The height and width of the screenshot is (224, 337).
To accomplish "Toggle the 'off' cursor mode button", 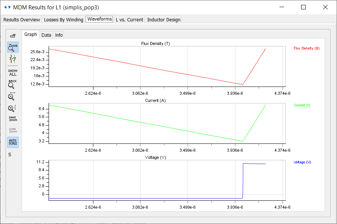I will 13,36.
